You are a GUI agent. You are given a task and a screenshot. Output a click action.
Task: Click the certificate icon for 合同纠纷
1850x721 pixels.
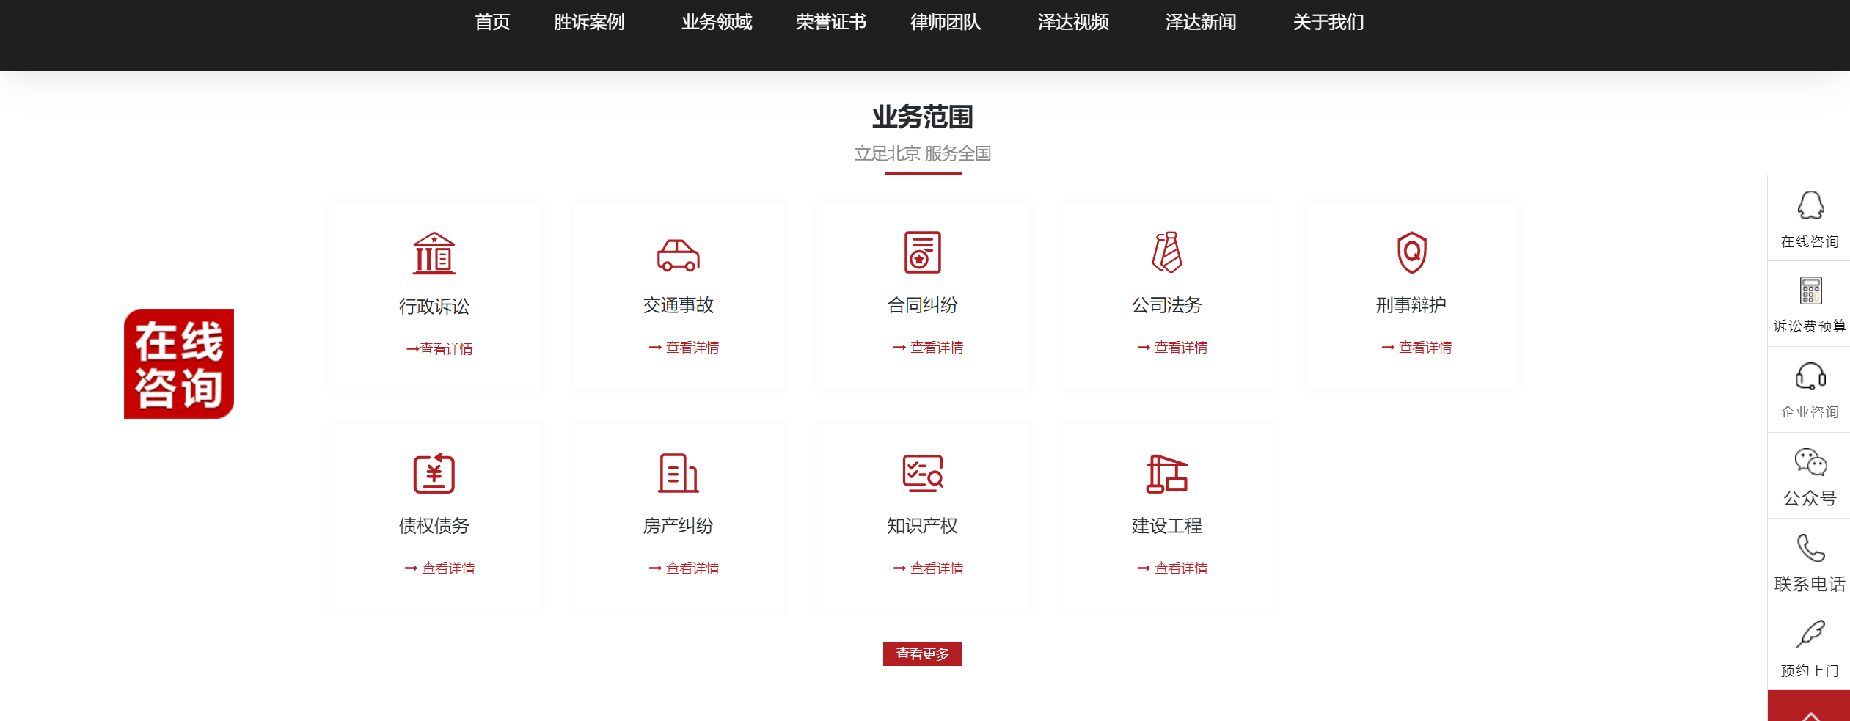tap(922, 252)
